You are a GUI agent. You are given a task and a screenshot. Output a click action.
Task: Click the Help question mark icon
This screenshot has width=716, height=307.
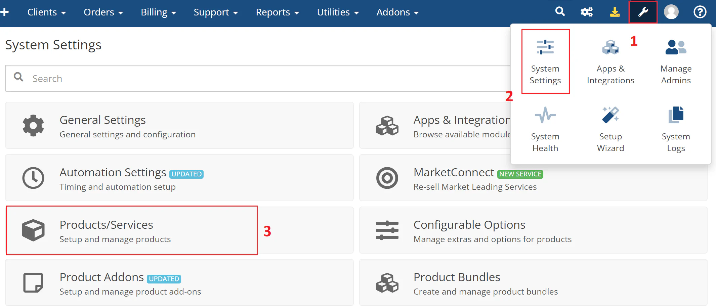click(x=700, y=12)
